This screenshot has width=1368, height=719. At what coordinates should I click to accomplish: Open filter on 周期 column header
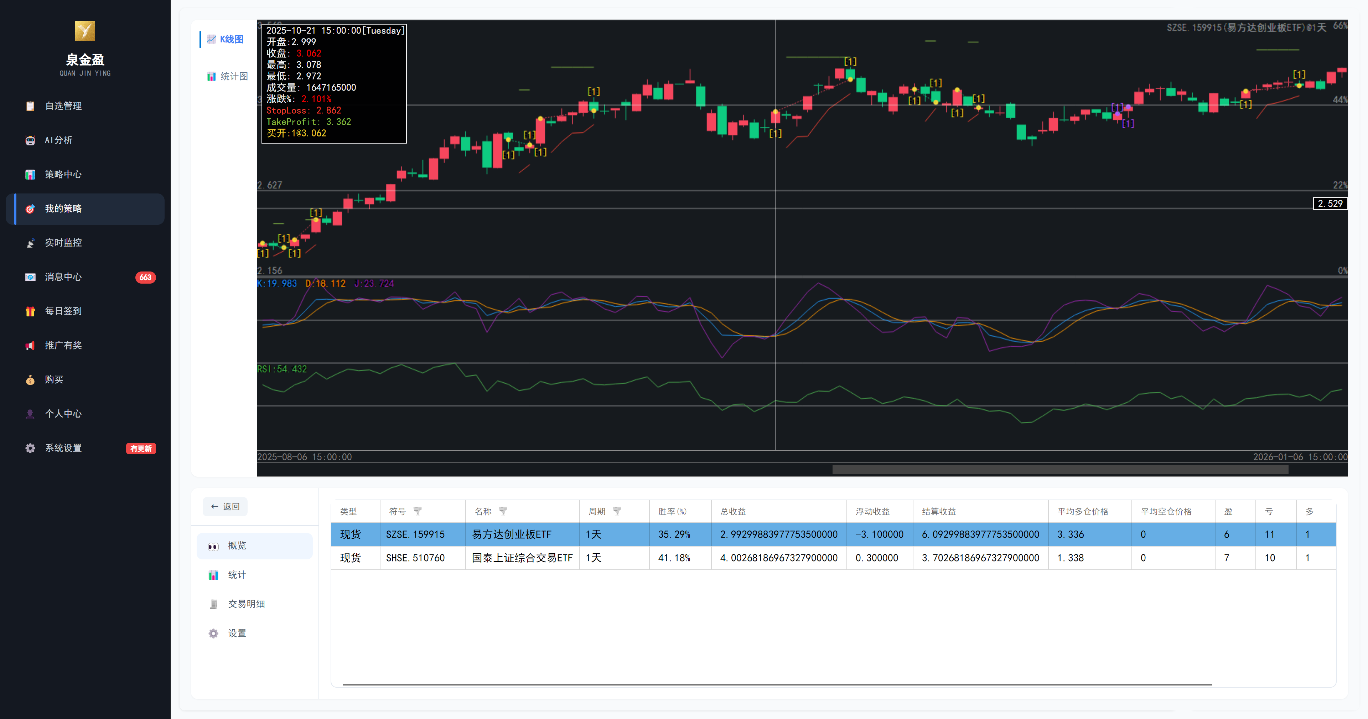[x=617, y=511]
